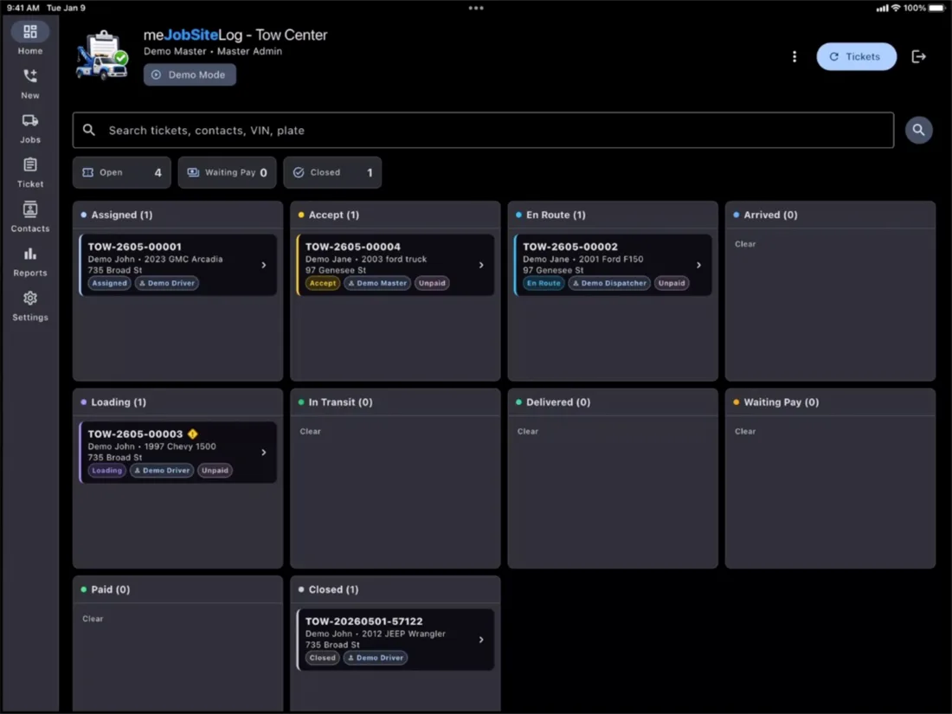Click the Closed filter checkmark icon

coord(299,172)
